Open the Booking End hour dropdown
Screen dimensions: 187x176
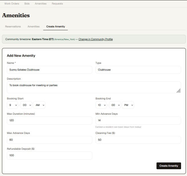(101, 105)
